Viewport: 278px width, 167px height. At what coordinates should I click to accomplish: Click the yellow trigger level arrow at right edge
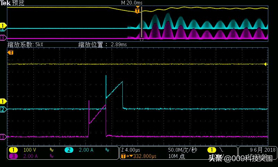tap(265, 64)
